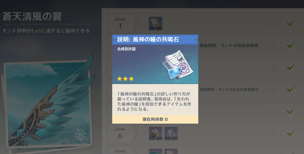Click the 機能開放・モンドの採鉱地検索 text

229,46
